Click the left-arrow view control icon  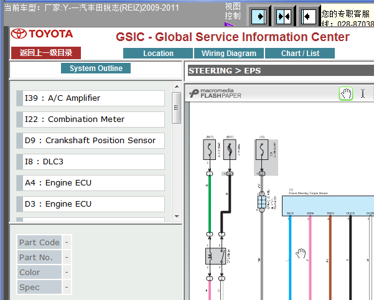309,16
